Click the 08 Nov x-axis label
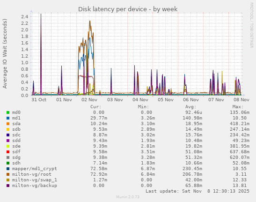 [241, 100]
